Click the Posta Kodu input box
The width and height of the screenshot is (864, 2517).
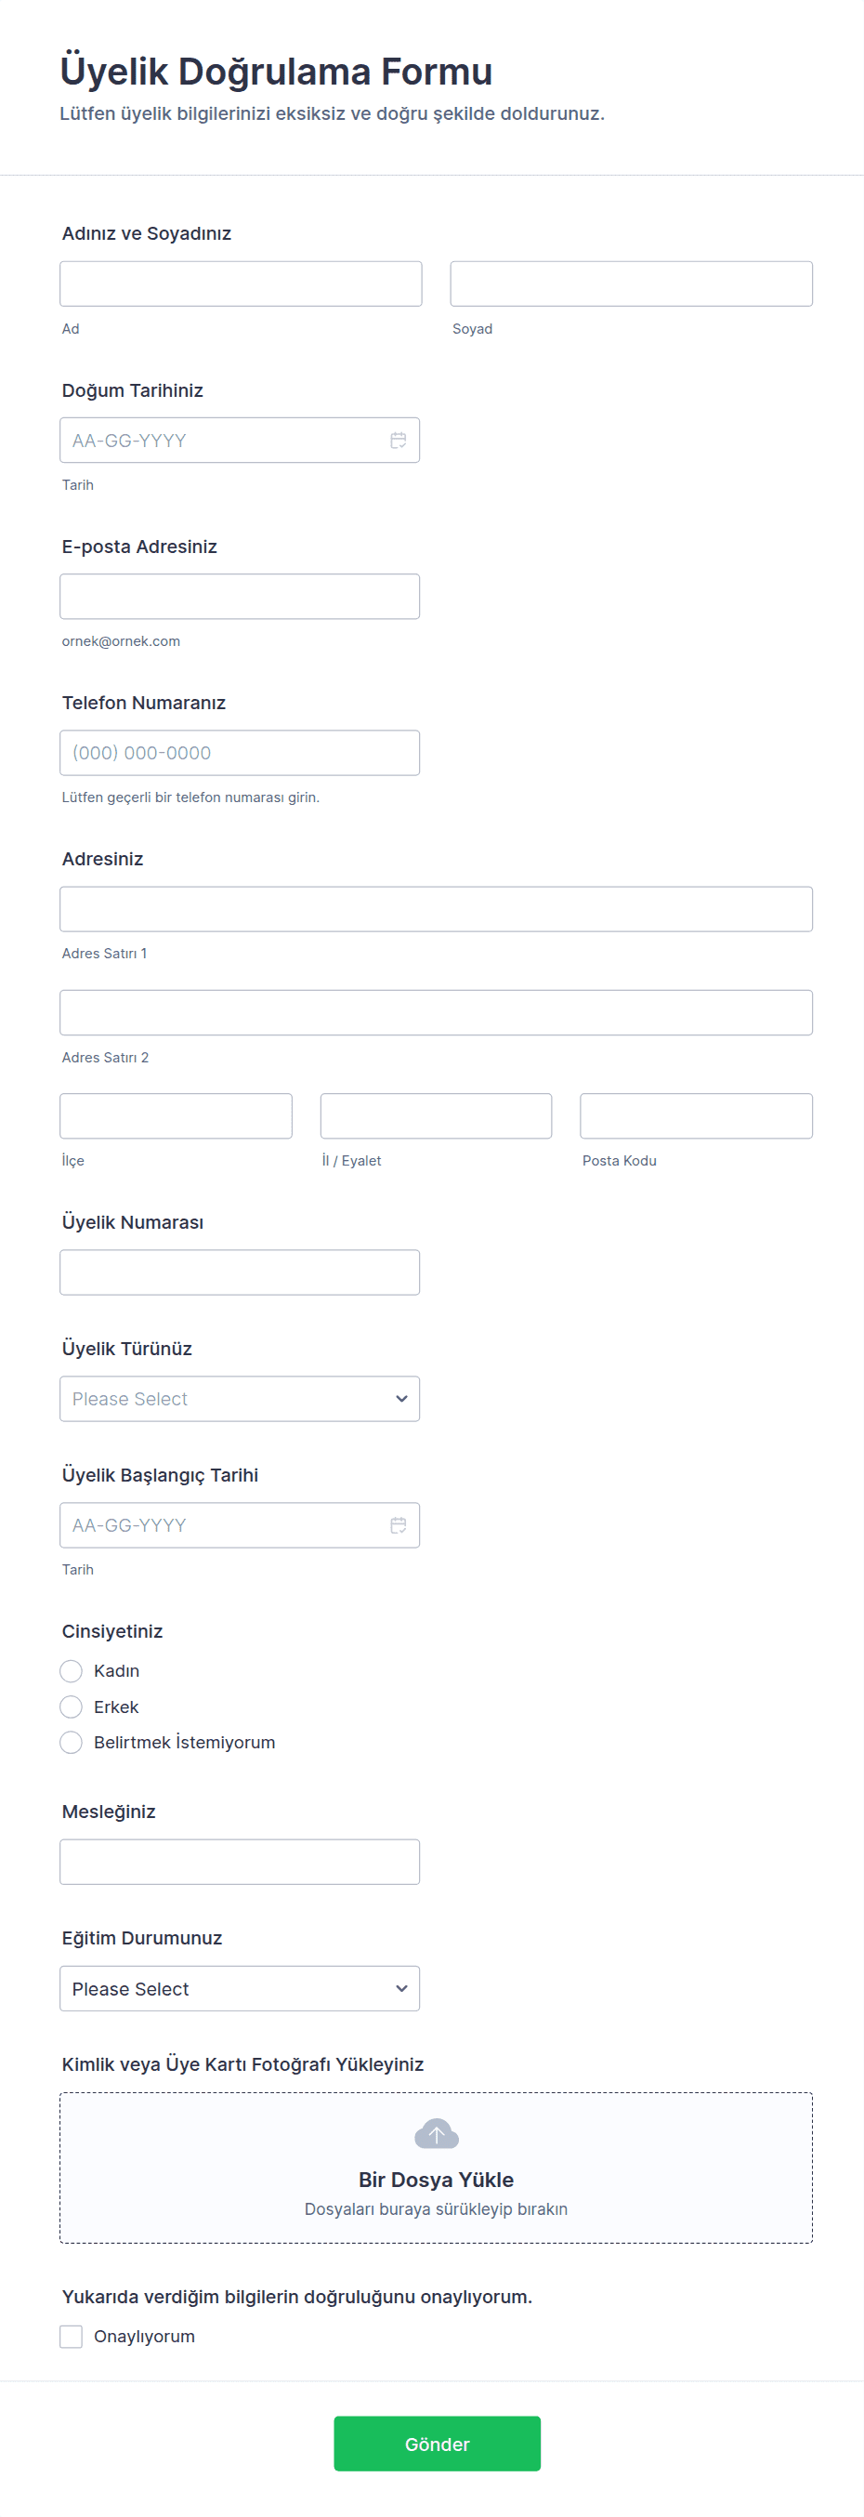[695, 1116]
